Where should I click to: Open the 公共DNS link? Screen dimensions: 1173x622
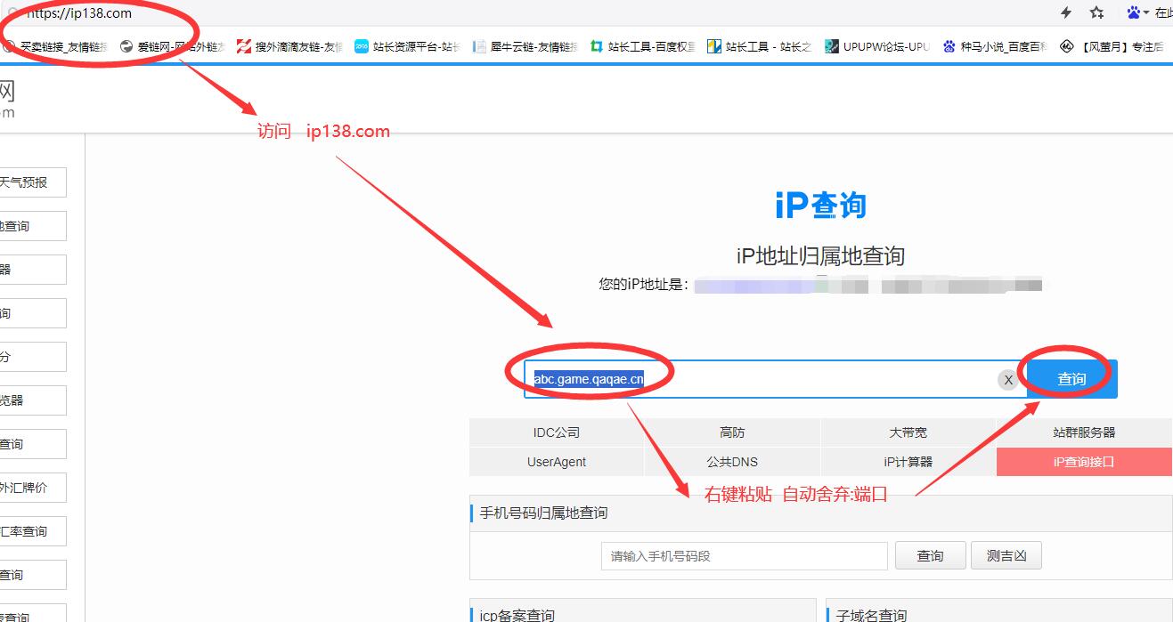click(732, 462)
